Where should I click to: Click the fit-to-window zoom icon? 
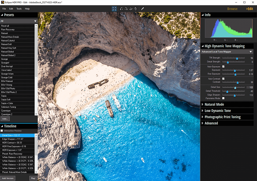pos(114,9)
